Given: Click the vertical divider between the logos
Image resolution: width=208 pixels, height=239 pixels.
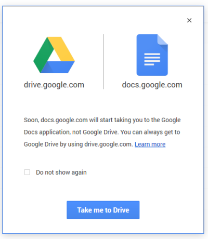Looking at the screenshot, I should click(103, 62).
